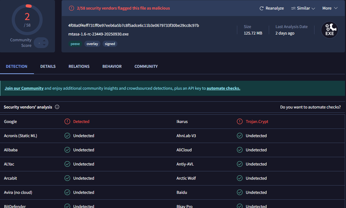The image size is (346, 208).
Task: Click the green check icon for Alibaba
Action: [67, 150]
